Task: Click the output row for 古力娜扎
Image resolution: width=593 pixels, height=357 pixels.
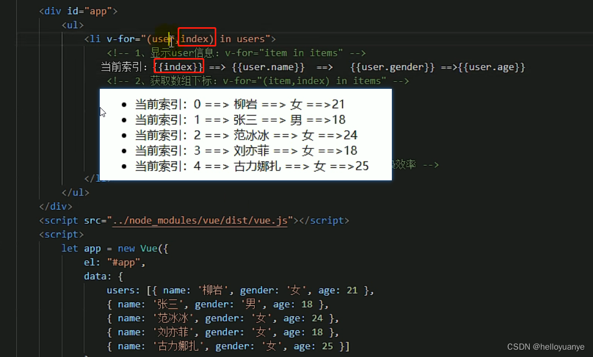Action: 252,166
